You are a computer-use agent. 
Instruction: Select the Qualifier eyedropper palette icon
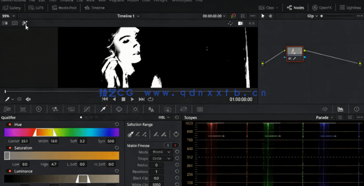[x=103, y=109]
